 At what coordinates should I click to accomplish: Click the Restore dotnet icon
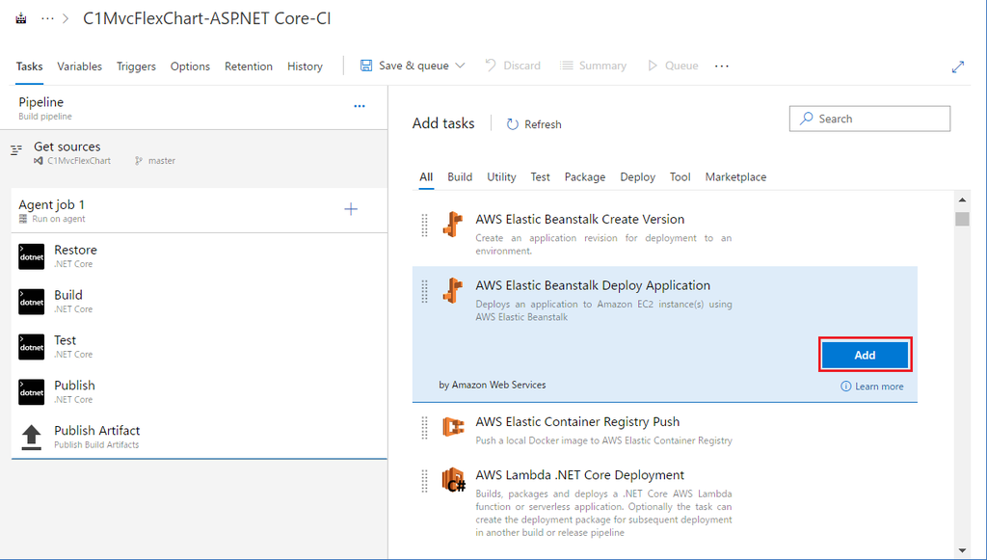32,256
